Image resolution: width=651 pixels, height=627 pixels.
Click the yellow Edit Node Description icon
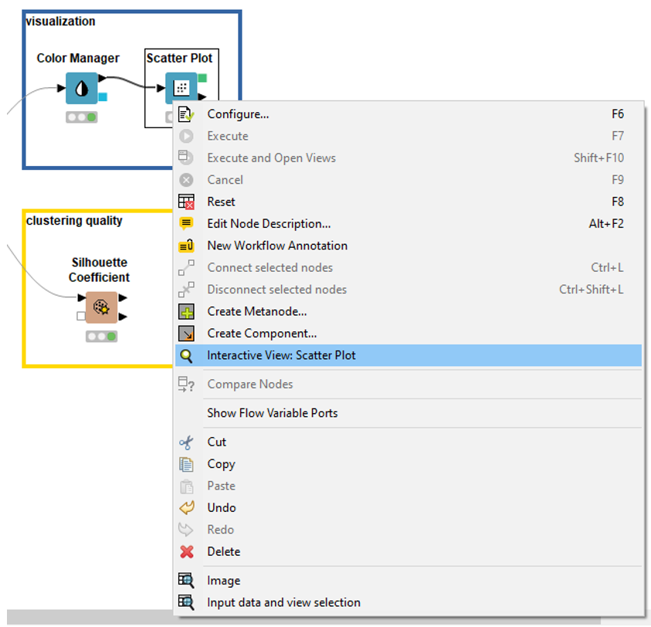point(186,223)
